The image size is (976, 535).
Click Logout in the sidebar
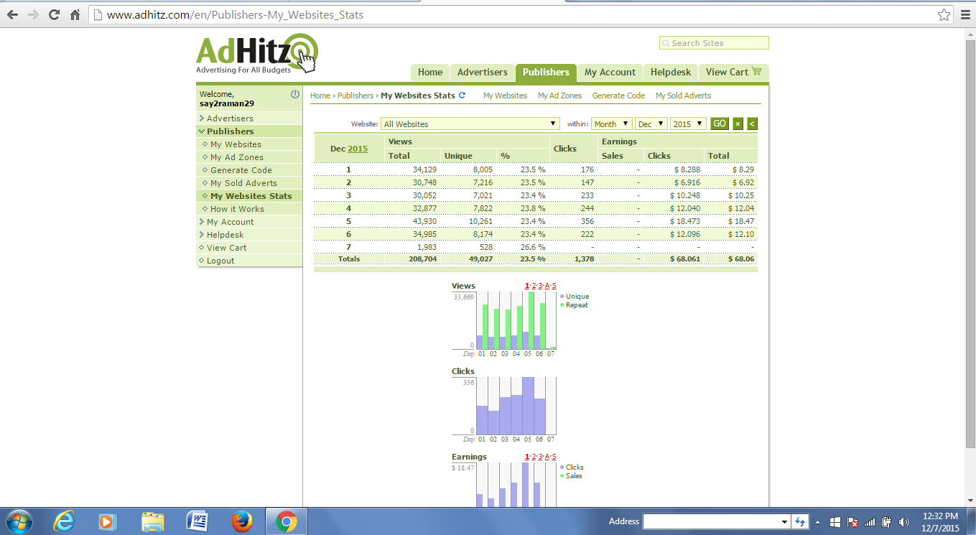[x=220, y=261]
